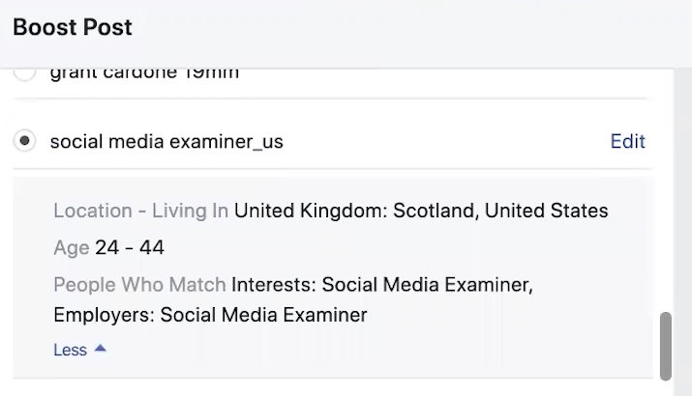Click the People Who Match label
Image resolution: width=692 pixels, height=396 pixels.
point(139,285)
